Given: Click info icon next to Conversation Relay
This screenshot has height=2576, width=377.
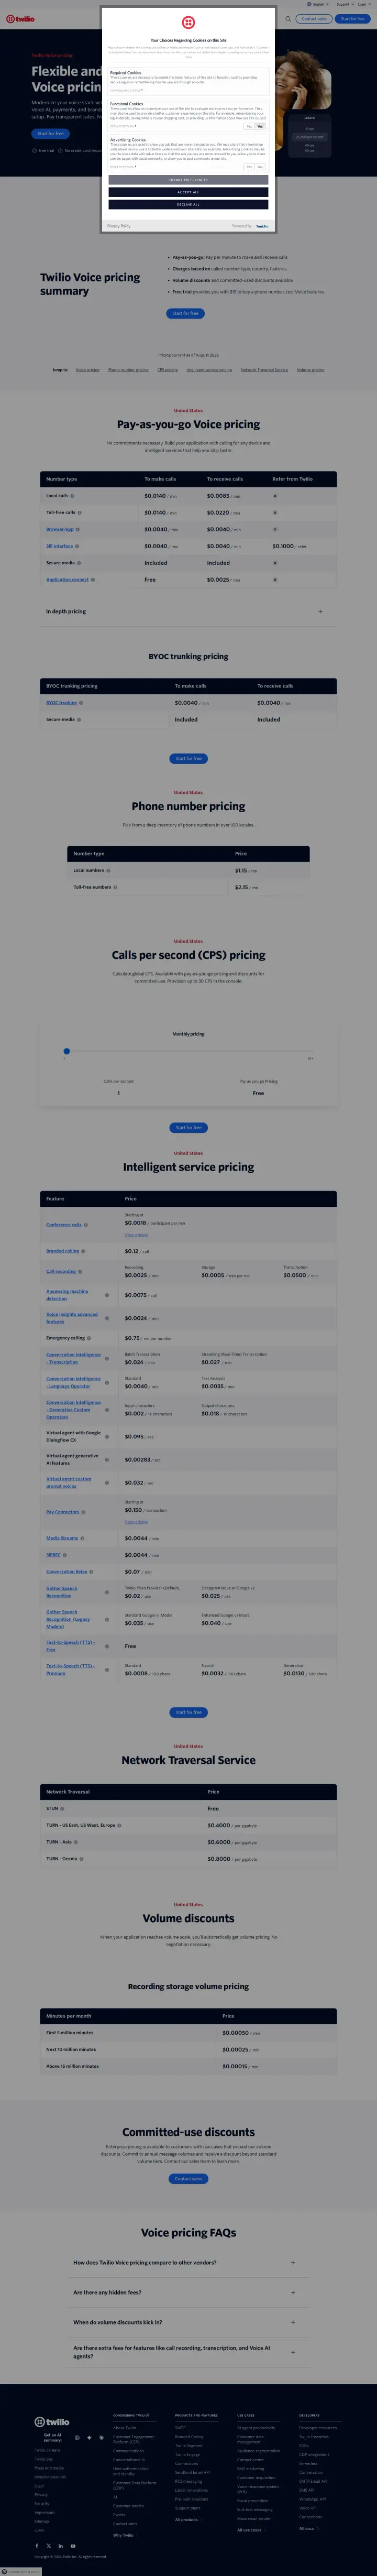Looking at the screenshot, I should point(92,1572).
